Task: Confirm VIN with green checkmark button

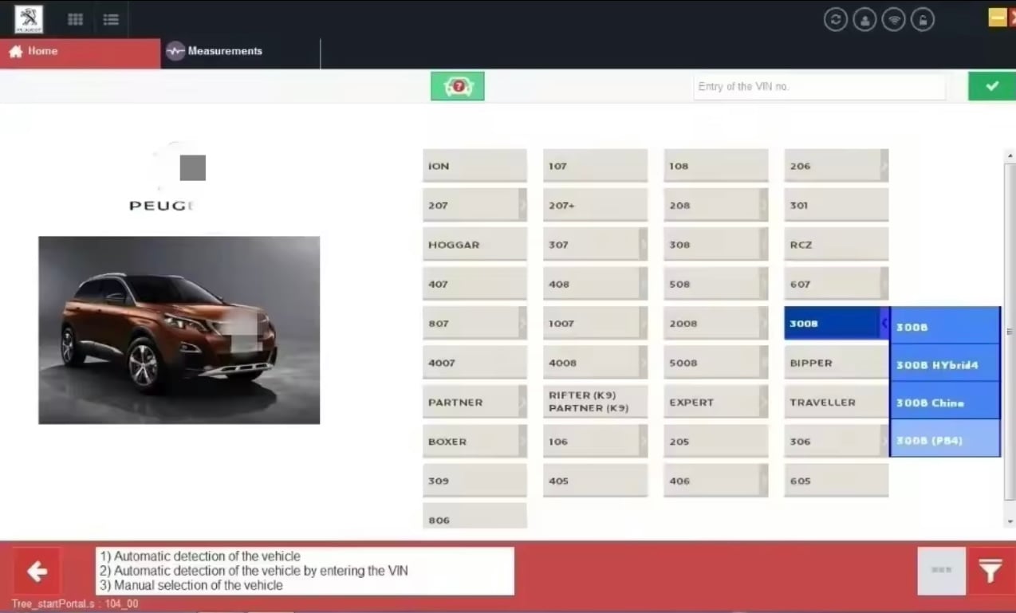Action: 992,86
